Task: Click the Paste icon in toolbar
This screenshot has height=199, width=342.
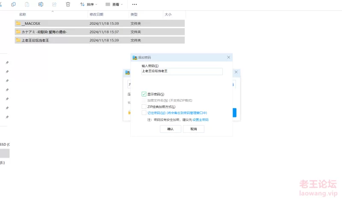Action: click(27, 4)
